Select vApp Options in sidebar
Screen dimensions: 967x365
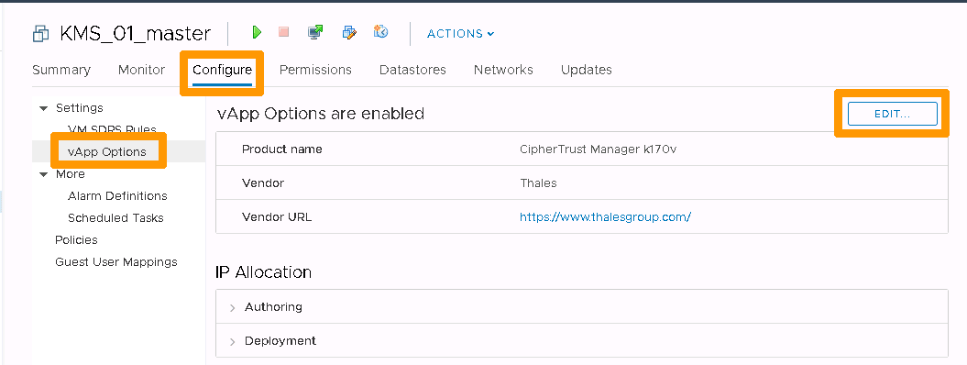(107, 151)
